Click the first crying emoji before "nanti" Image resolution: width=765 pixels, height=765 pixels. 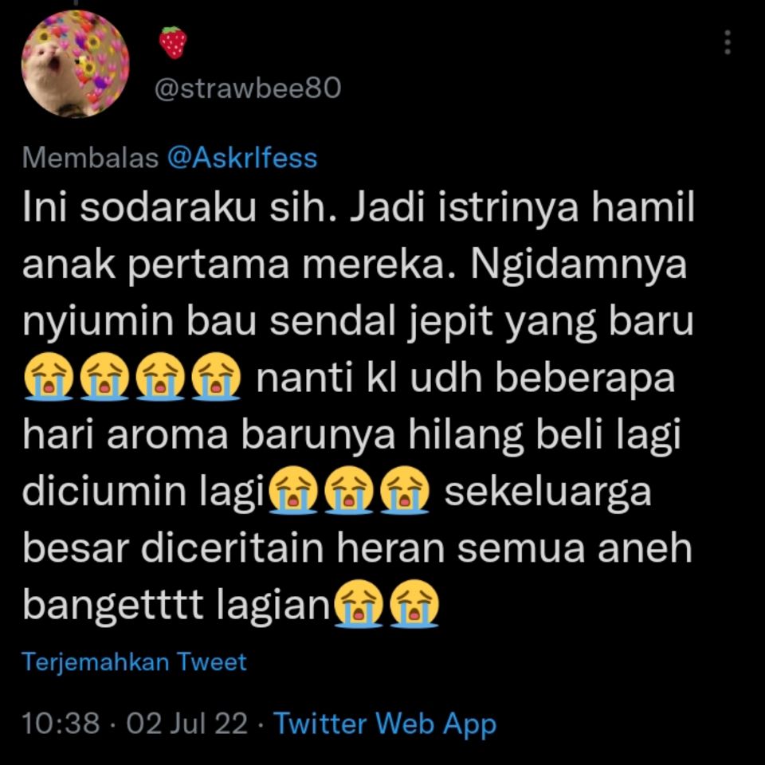tap(49, 376)
